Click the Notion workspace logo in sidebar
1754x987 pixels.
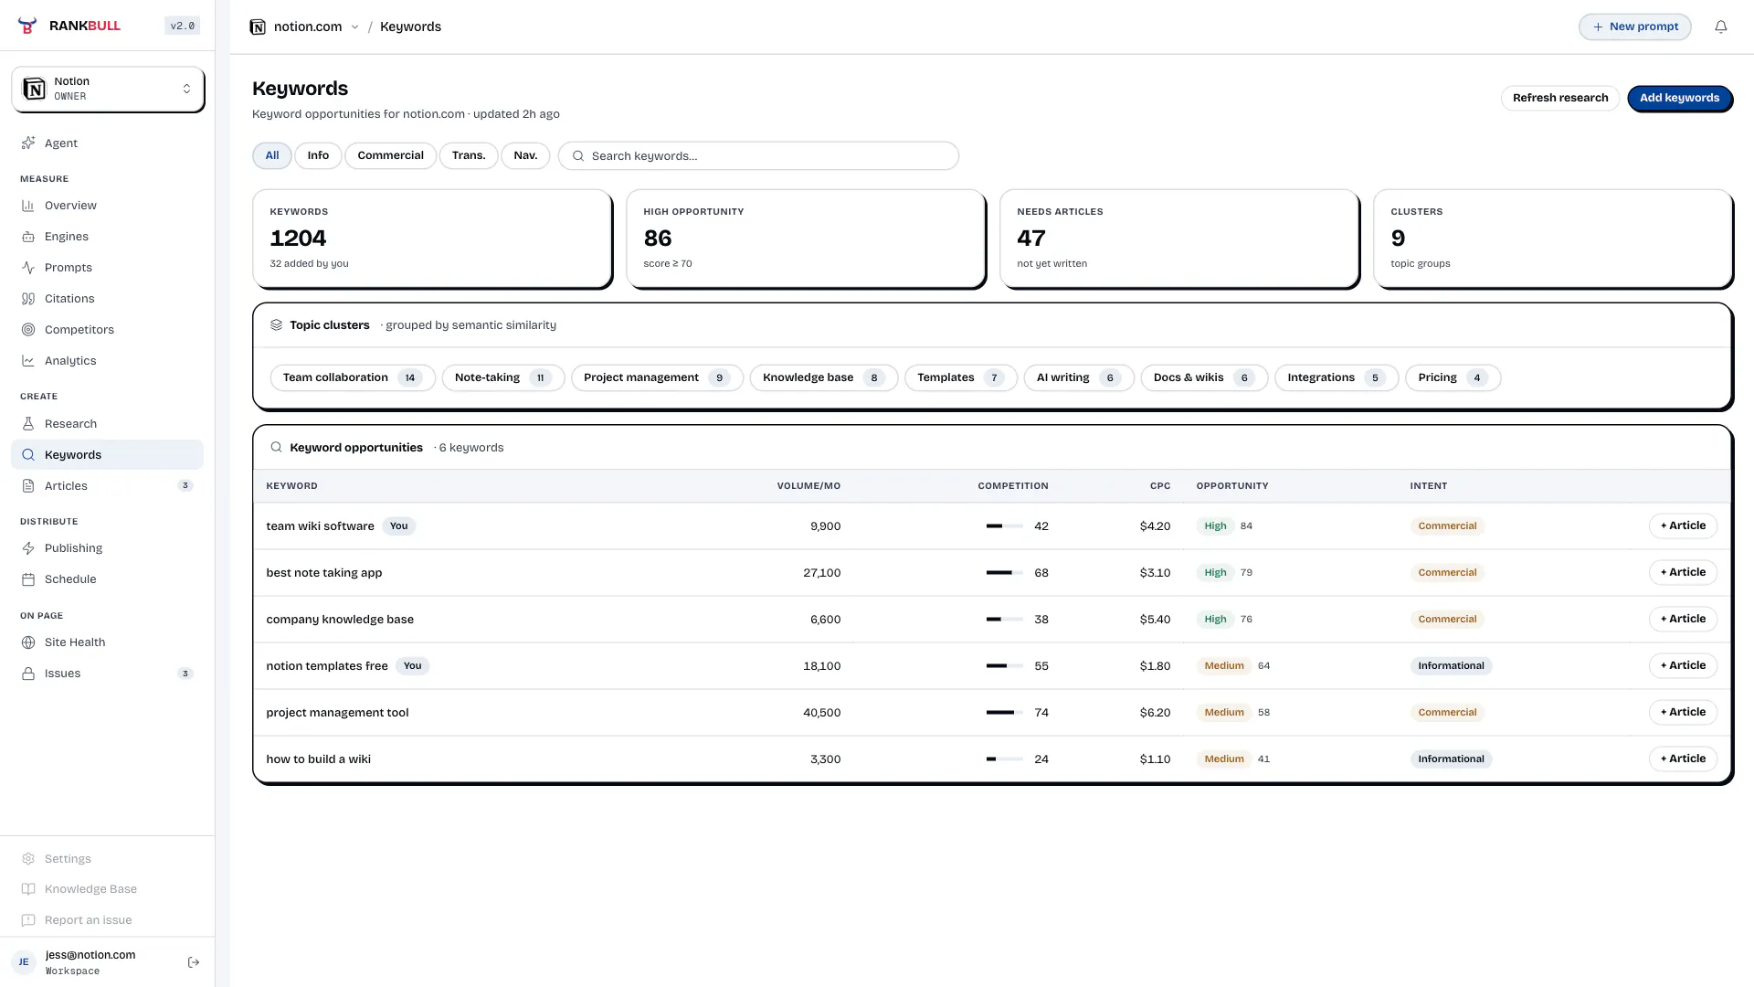point(35,89)
